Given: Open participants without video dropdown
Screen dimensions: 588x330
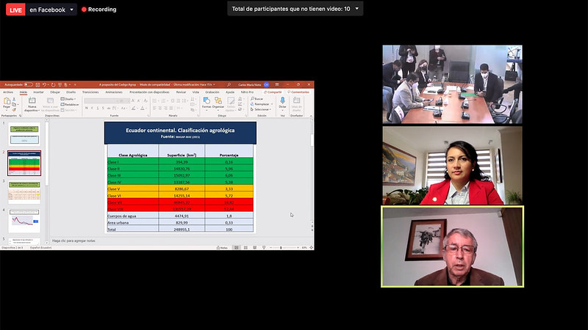Looking at the screenshot, I should tap(357, 9).
